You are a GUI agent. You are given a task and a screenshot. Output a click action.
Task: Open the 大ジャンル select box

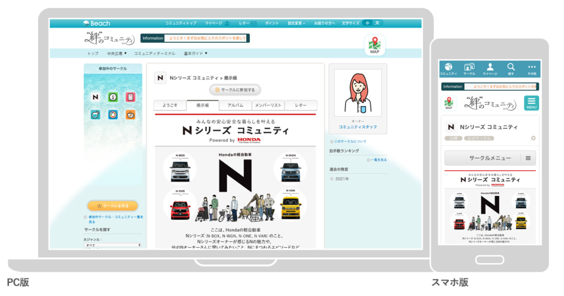tap(112, 245)
